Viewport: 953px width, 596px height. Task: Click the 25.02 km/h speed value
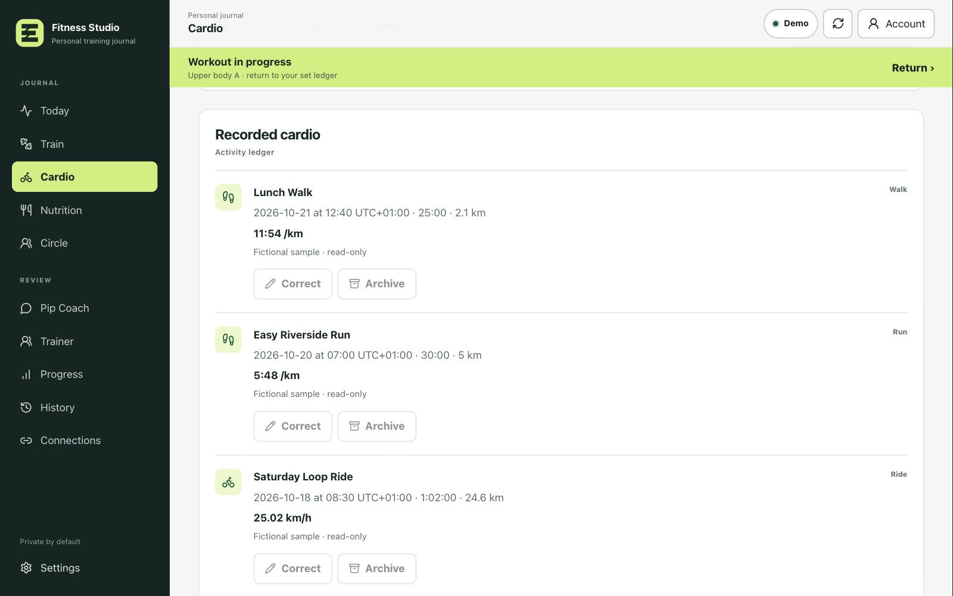(x=282, y=518)
